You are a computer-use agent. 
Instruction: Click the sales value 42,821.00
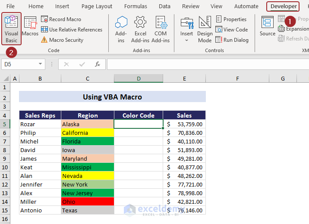[184, 202]
